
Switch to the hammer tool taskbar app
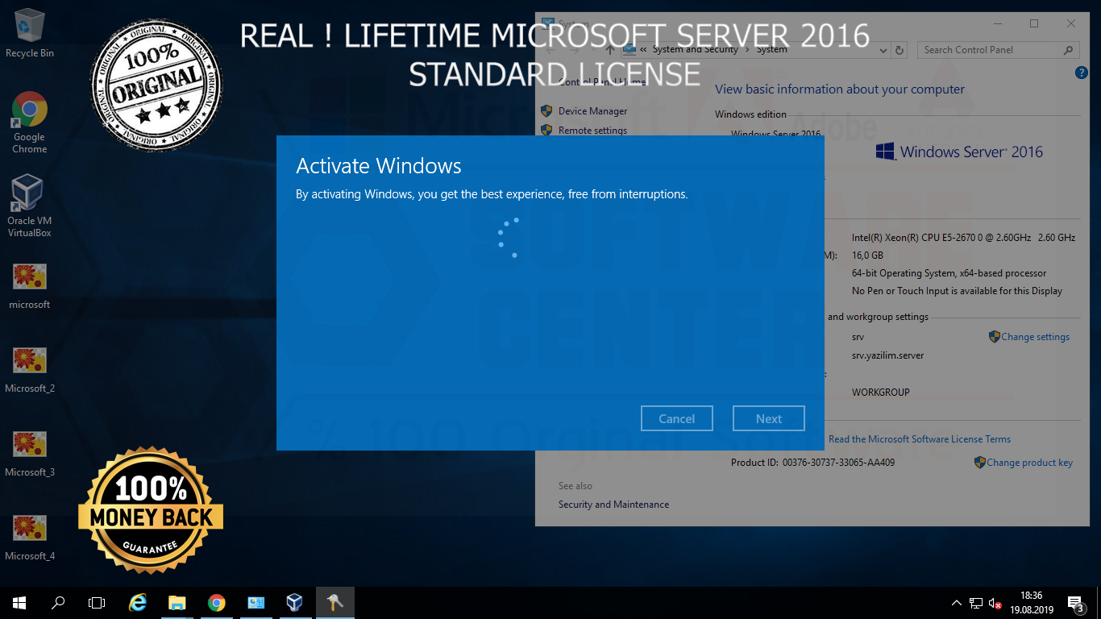pyautogui.click(x=334, y=602)
